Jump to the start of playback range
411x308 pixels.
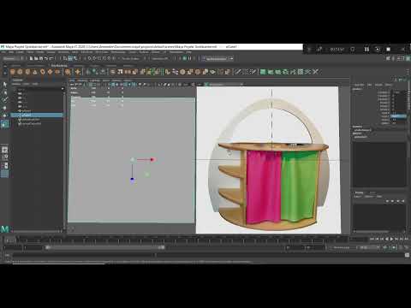coord(372,239)
